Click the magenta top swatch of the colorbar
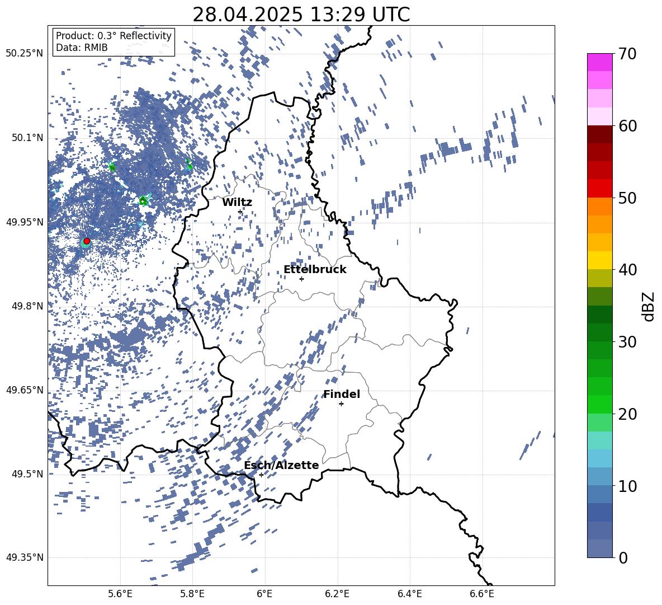 point(599,62)
